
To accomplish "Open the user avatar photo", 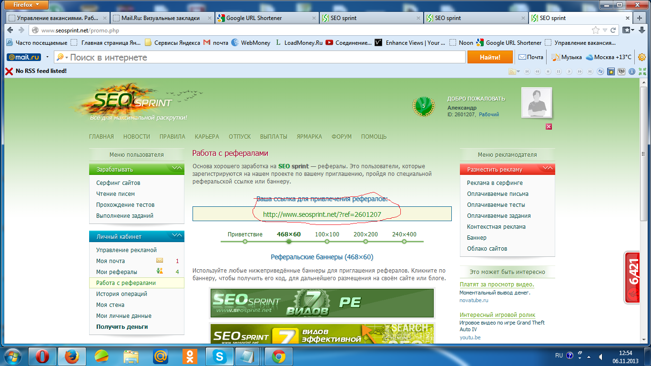I will tap(537, 102).
